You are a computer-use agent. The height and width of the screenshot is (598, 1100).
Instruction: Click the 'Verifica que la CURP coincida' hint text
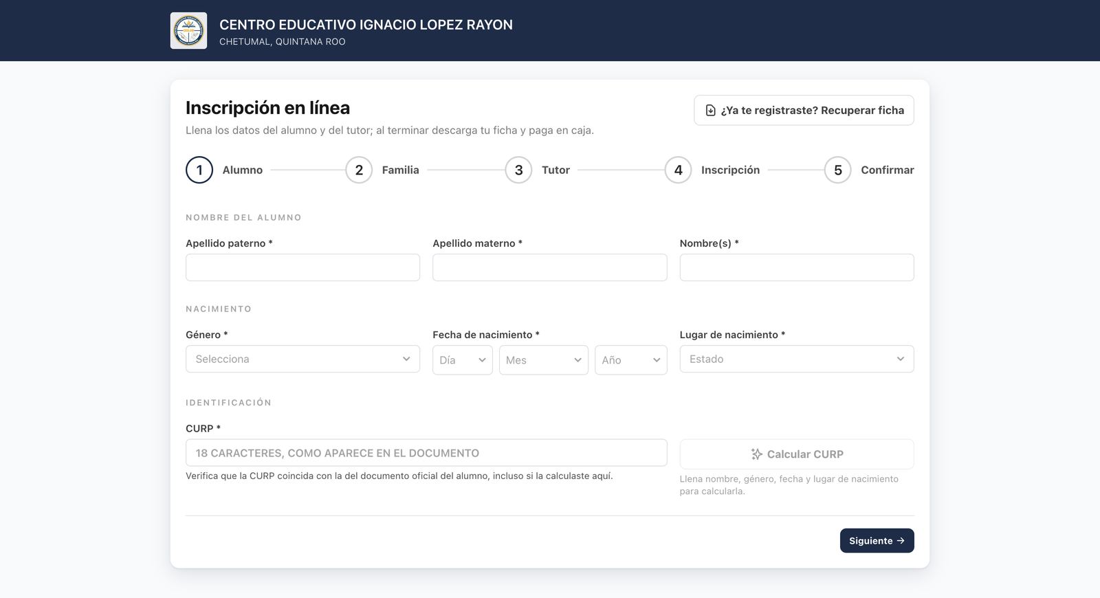[x=399, y=476]
